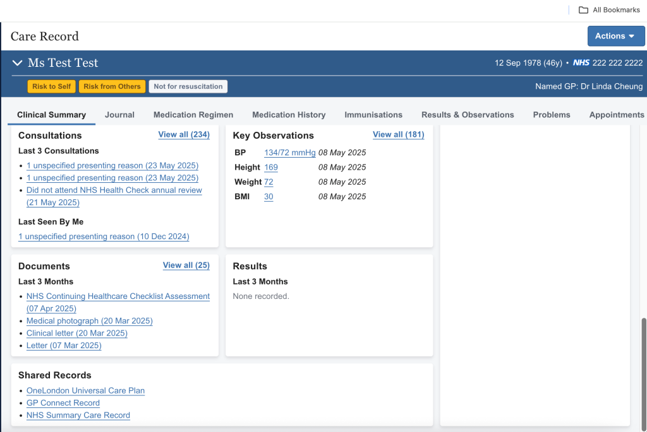Open the NHS Summary Care Record link
Viewport: 647px width, 432px height.
tap(78, 415)
